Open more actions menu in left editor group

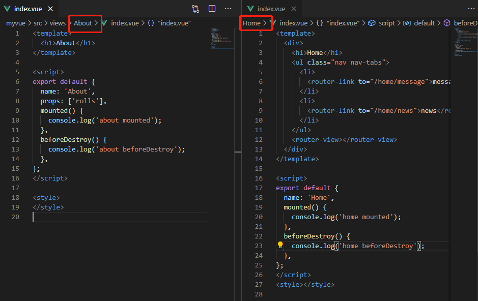coord(228,9)
